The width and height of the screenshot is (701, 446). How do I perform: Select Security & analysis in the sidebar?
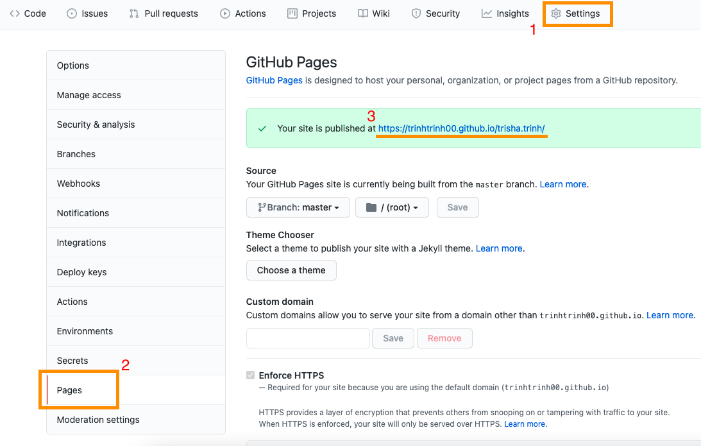coord(136,124)
